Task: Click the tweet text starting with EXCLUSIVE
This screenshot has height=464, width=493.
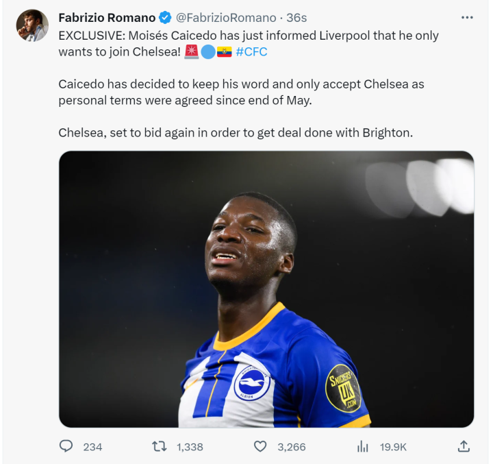Action: 249,44
